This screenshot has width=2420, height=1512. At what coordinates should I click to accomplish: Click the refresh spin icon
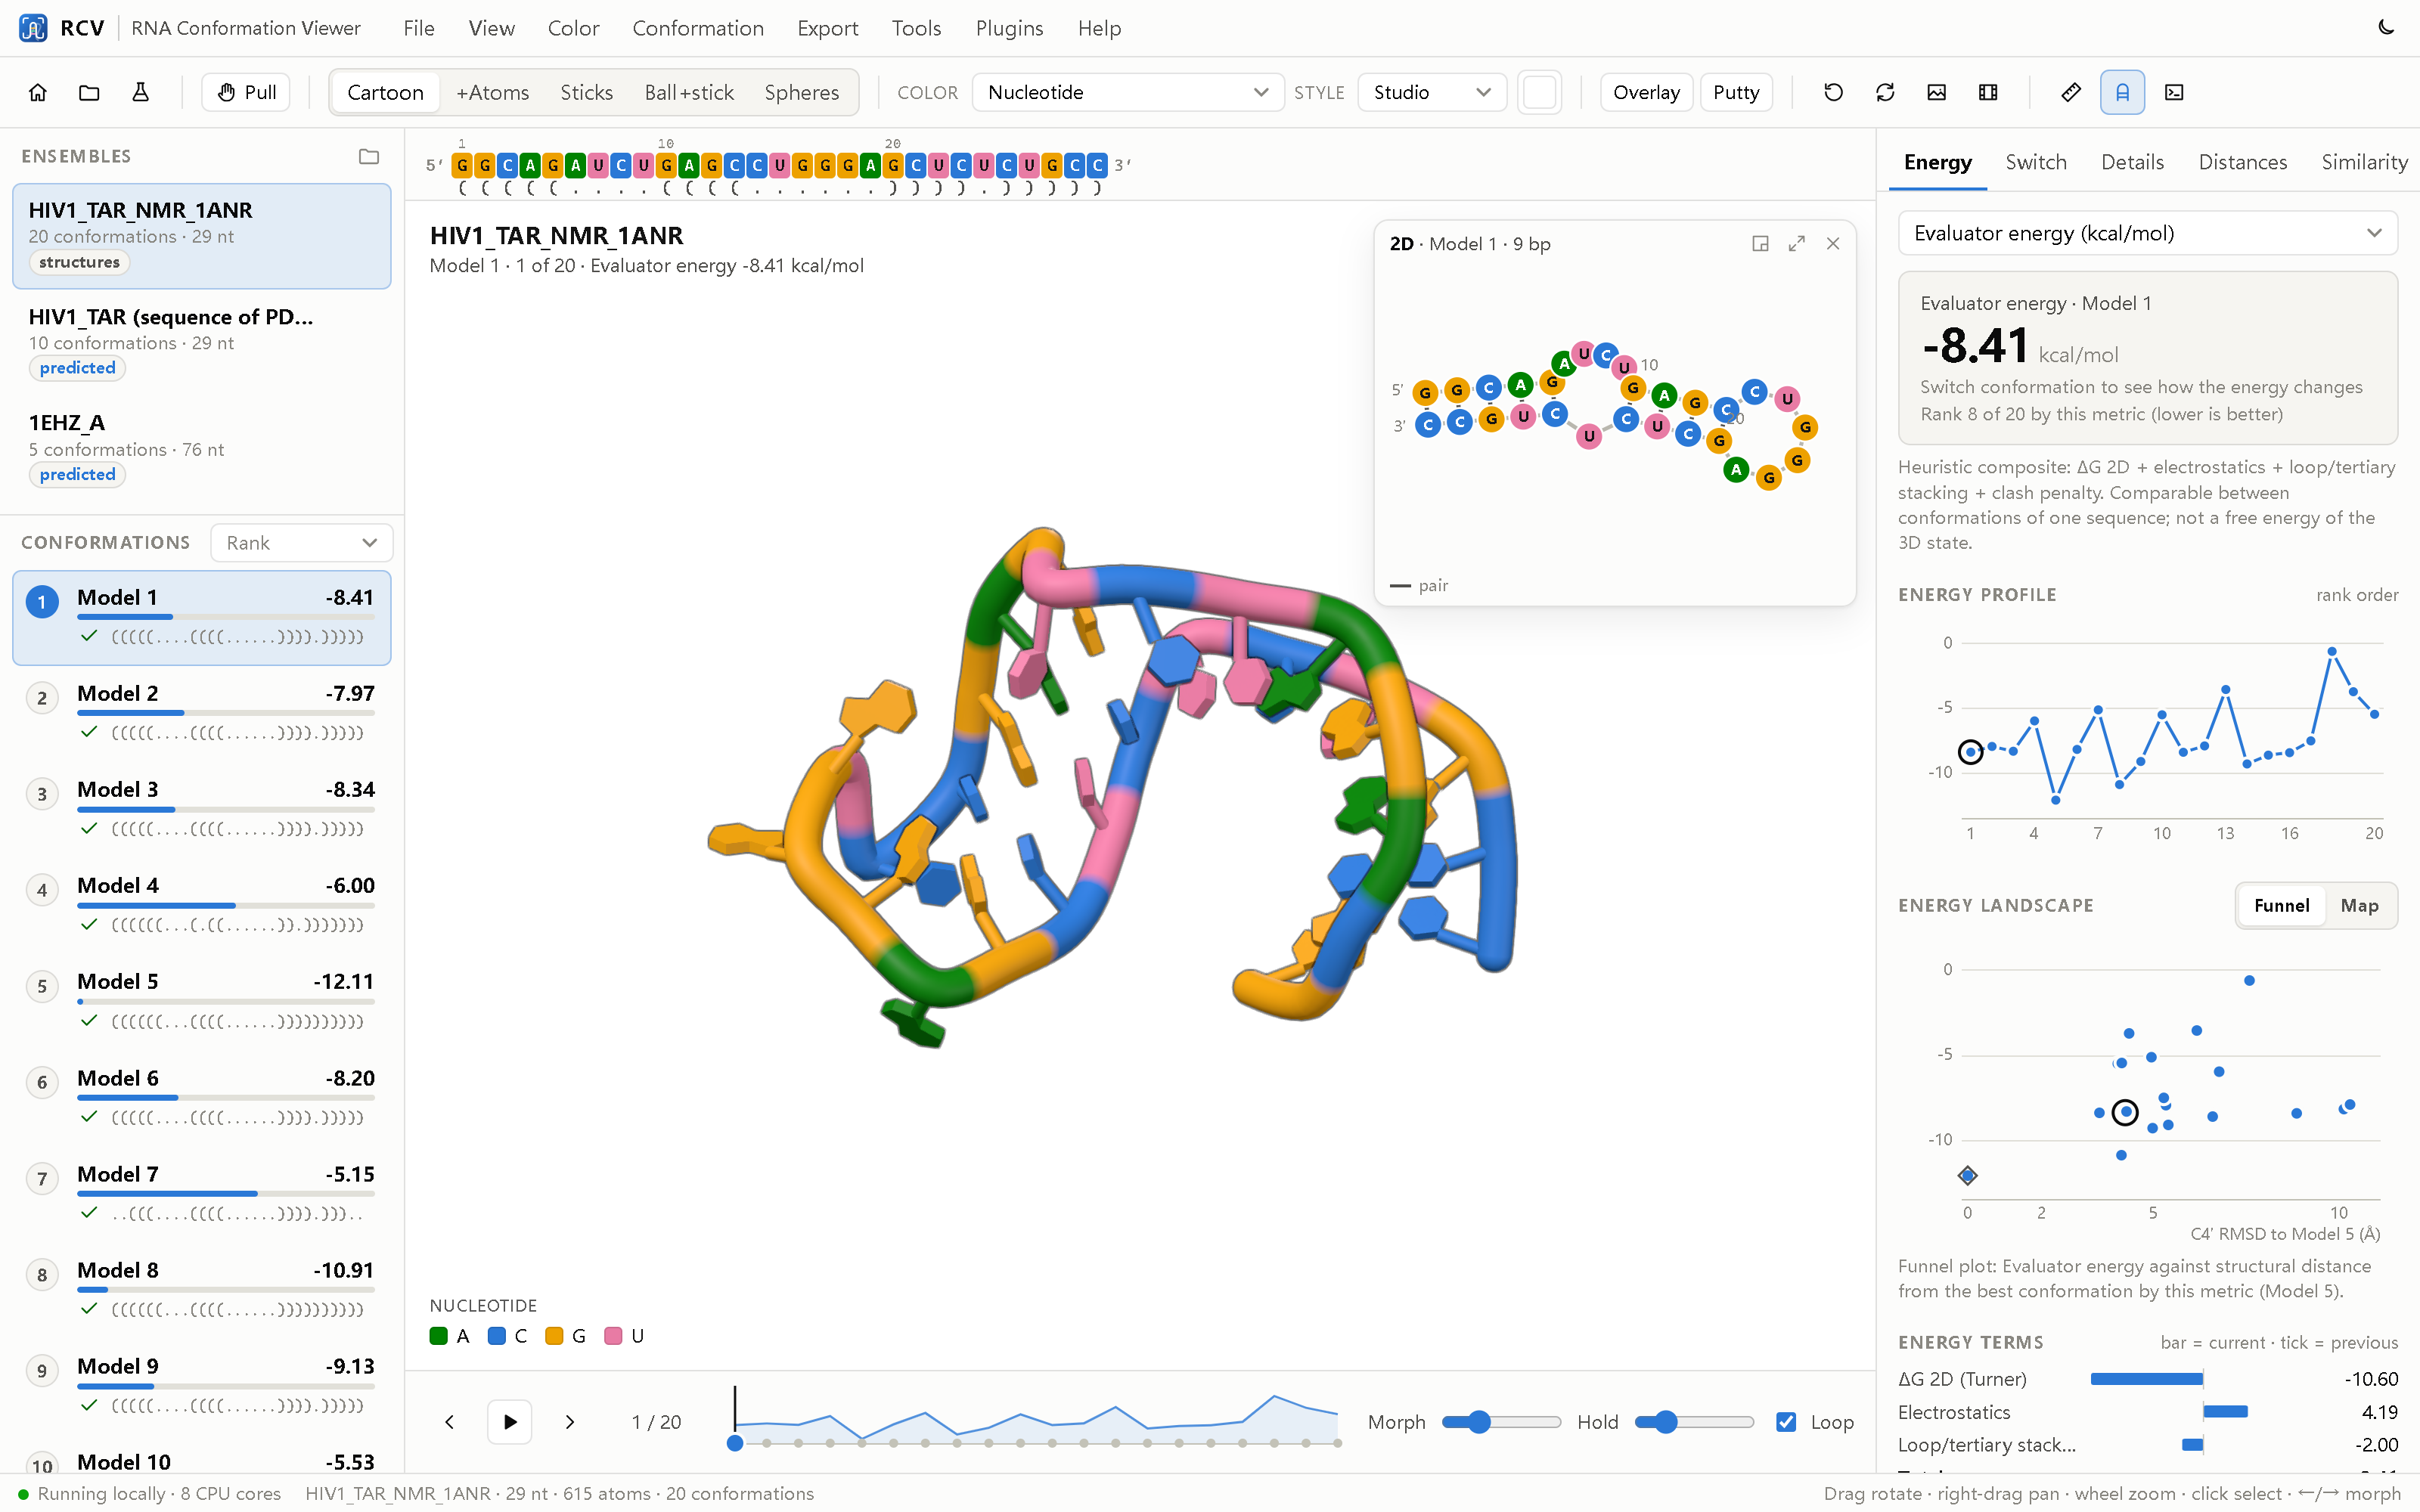coord(1885,92)
